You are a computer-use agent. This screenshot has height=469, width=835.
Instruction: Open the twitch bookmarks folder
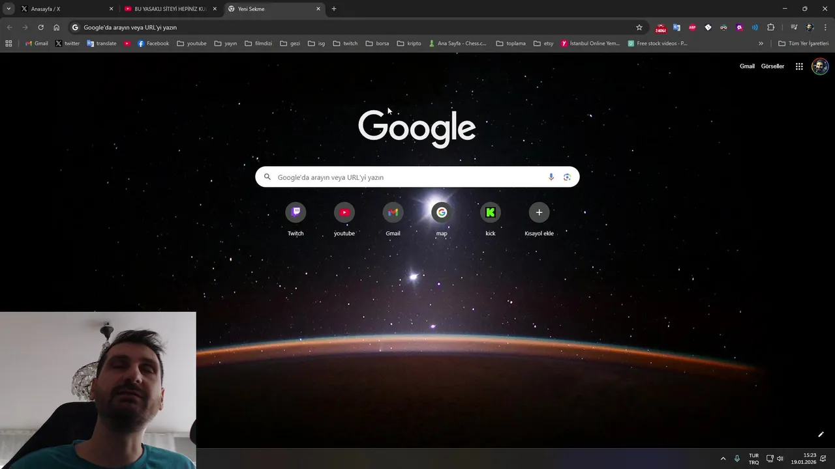click(346, 44)
